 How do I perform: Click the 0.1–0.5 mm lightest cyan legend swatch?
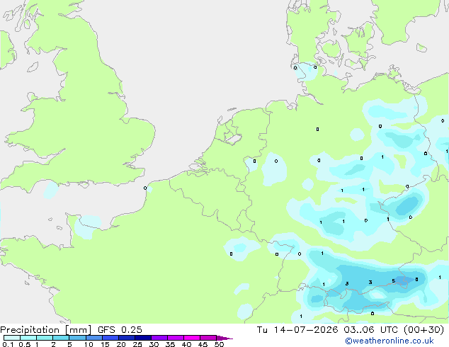12,338
